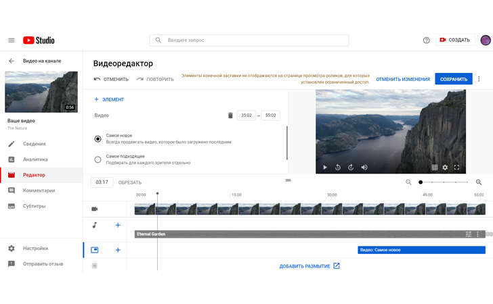Select the 'Самое подходящее' radio option
The image size is (493, 304).
[98, 159]
